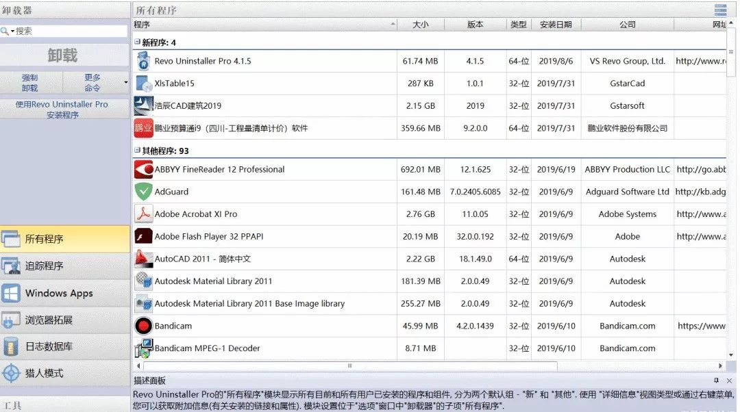Screen dimensions: 740x412
Task: Switch to the 日志数据库 module
Action: click(x=65, y=346)
